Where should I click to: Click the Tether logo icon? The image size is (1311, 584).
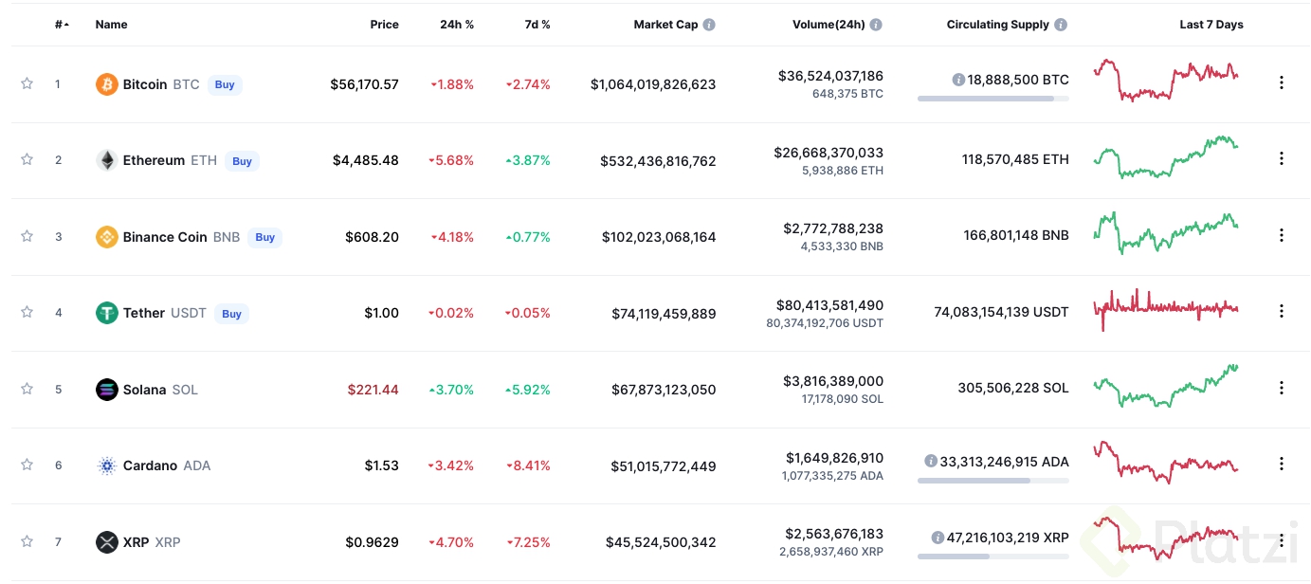(107, 313)
